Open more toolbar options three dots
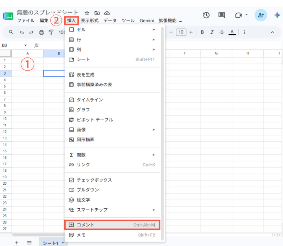The height and width of the screenshot is (246, 283). tap(244, 32)
